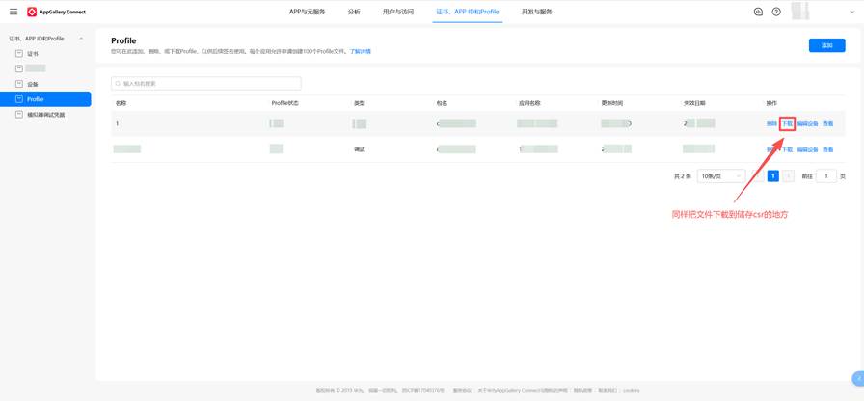Screen dimensions: 864x401
Task: Open the message feedback icon in header
Action: [758, 12]
